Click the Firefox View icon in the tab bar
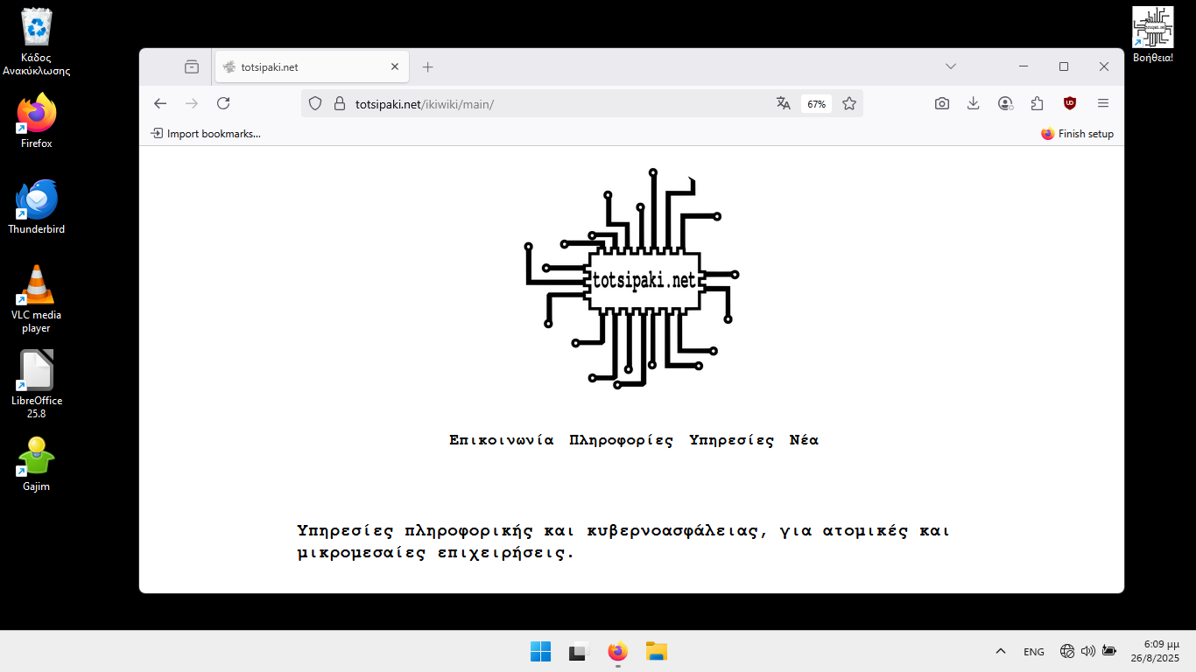 192,66
